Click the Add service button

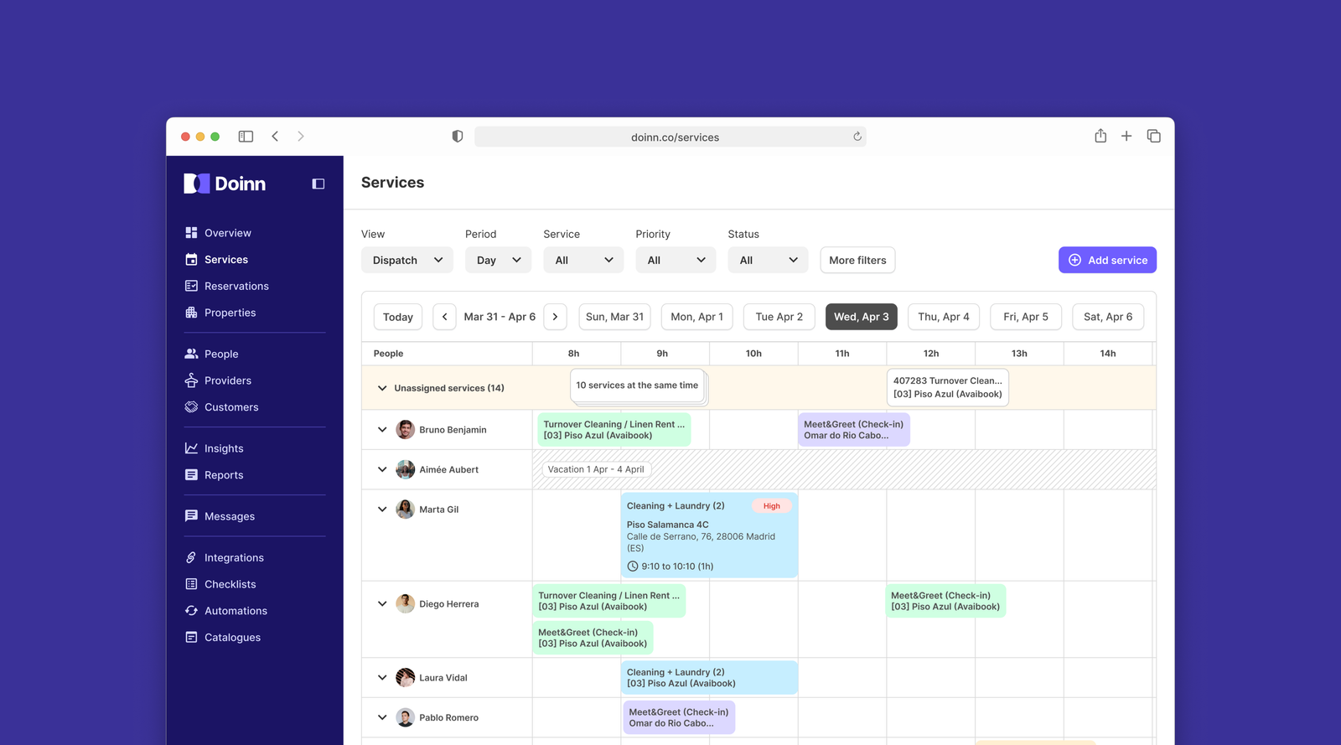point(1107,260)
